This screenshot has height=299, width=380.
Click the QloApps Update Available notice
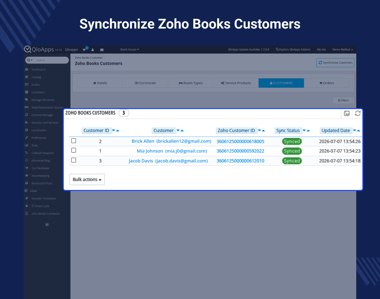(x=248, y=50)
